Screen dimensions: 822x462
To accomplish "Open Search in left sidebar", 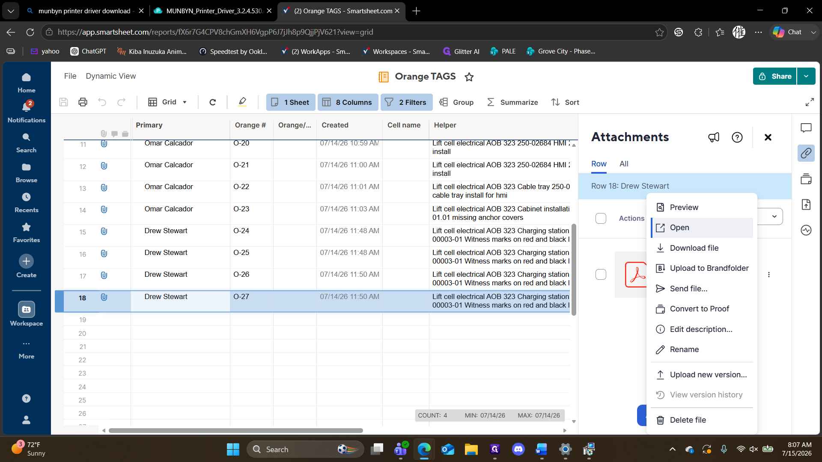I will [x=27, y=142].
